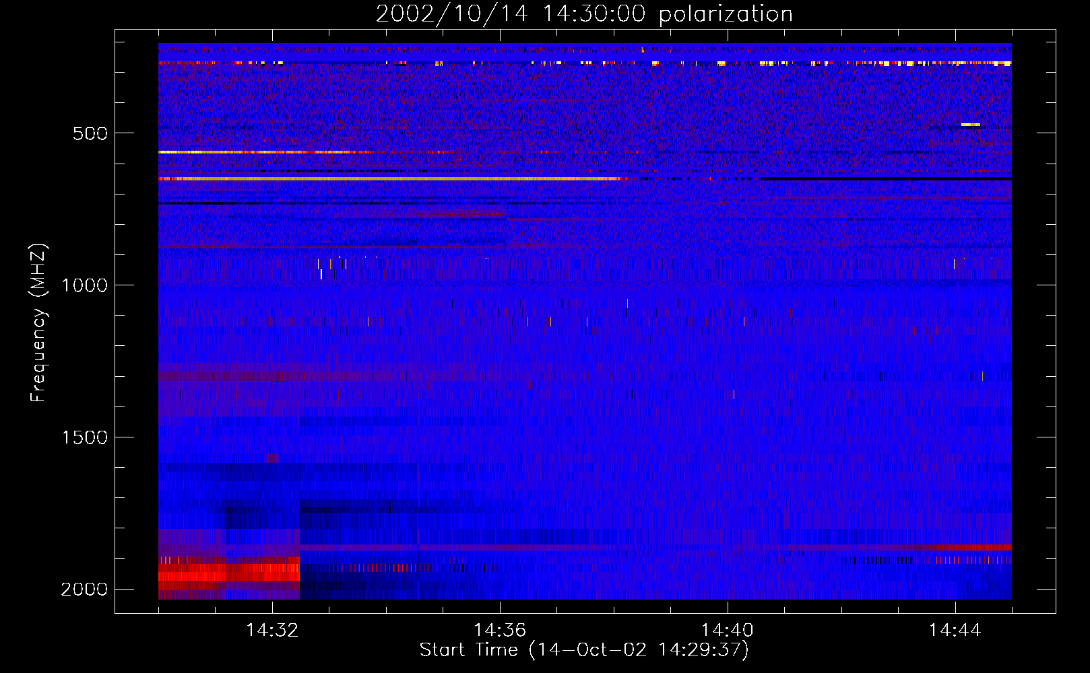Click the 2000 frequency tick label

84,590
